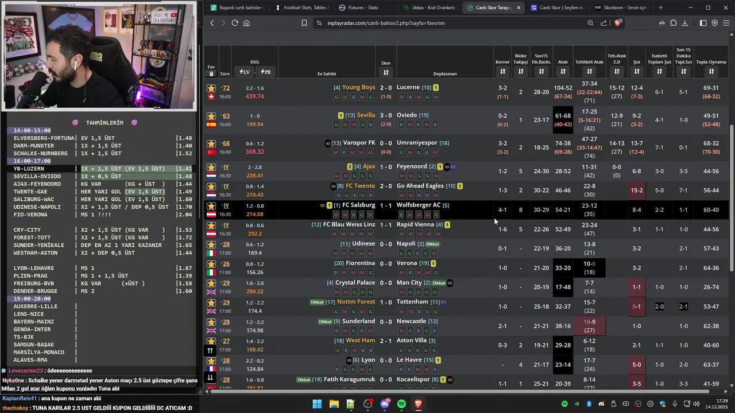Screen dimensions: 735x413
Task: Open the Sevilla team link
Action: coord(366,115)
